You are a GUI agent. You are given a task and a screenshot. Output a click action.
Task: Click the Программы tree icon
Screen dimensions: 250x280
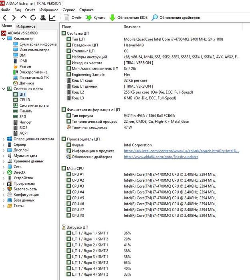click(10, 184)
